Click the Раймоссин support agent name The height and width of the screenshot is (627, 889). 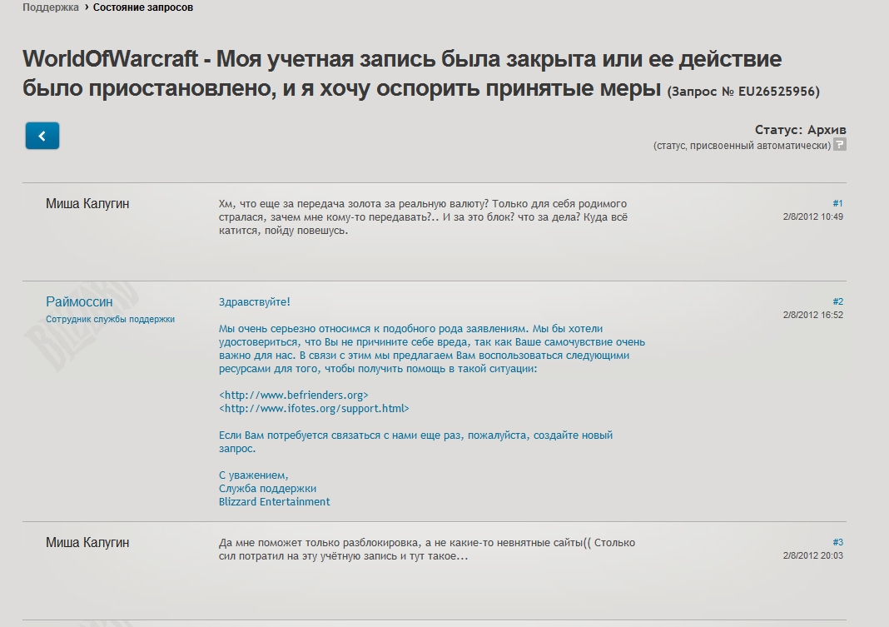[x=79, y=302]
